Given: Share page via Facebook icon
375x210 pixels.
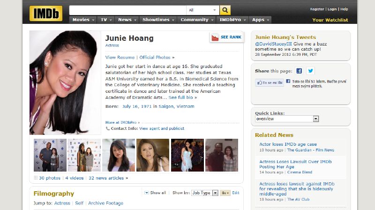Looking at the screenshot, I should pyautogui.click(x=299, y=71).
